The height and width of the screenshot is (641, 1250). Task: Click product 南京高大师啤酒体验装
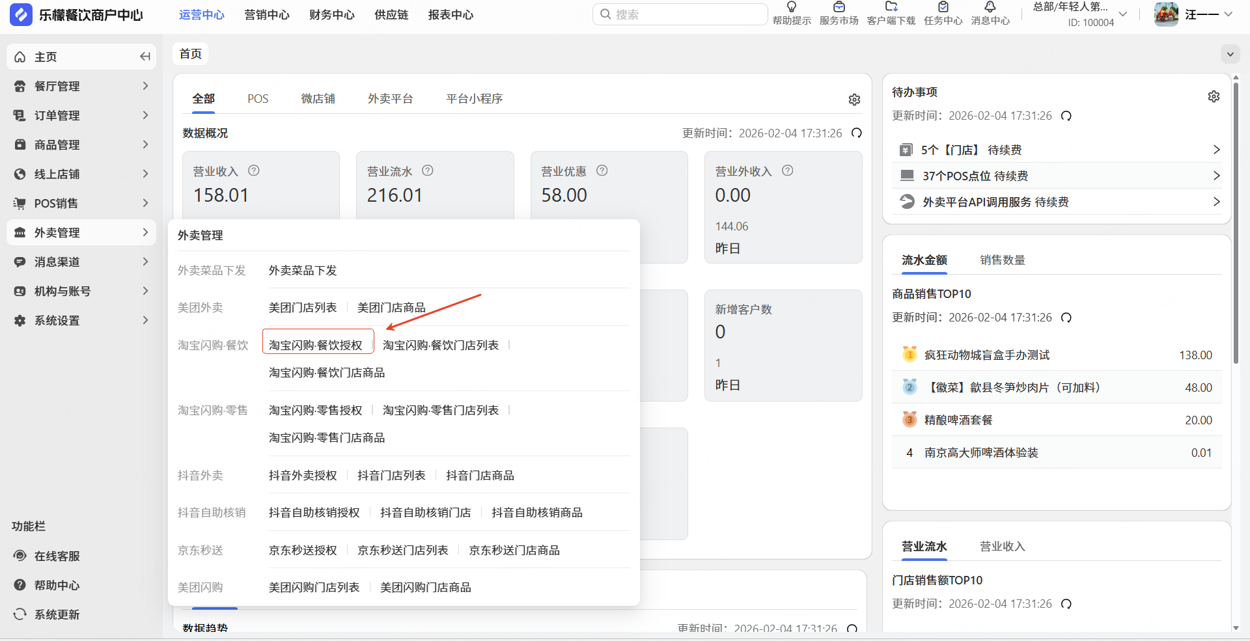tap(981, 453)
